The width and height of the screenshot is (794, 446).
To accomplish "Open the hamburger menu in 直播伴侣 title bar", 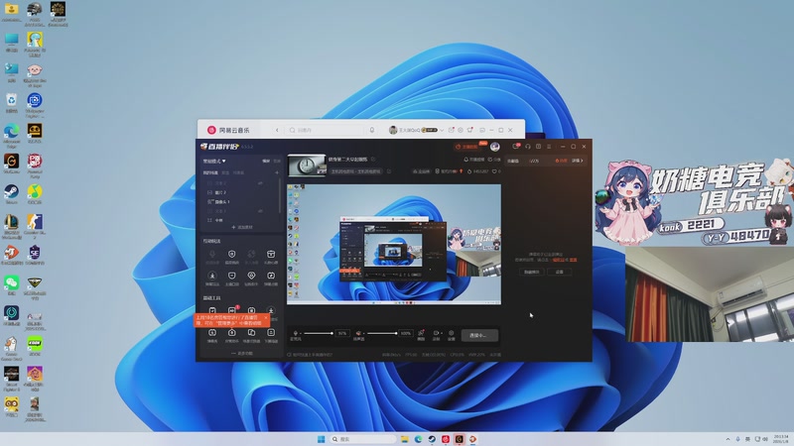I will coord(549,147).
